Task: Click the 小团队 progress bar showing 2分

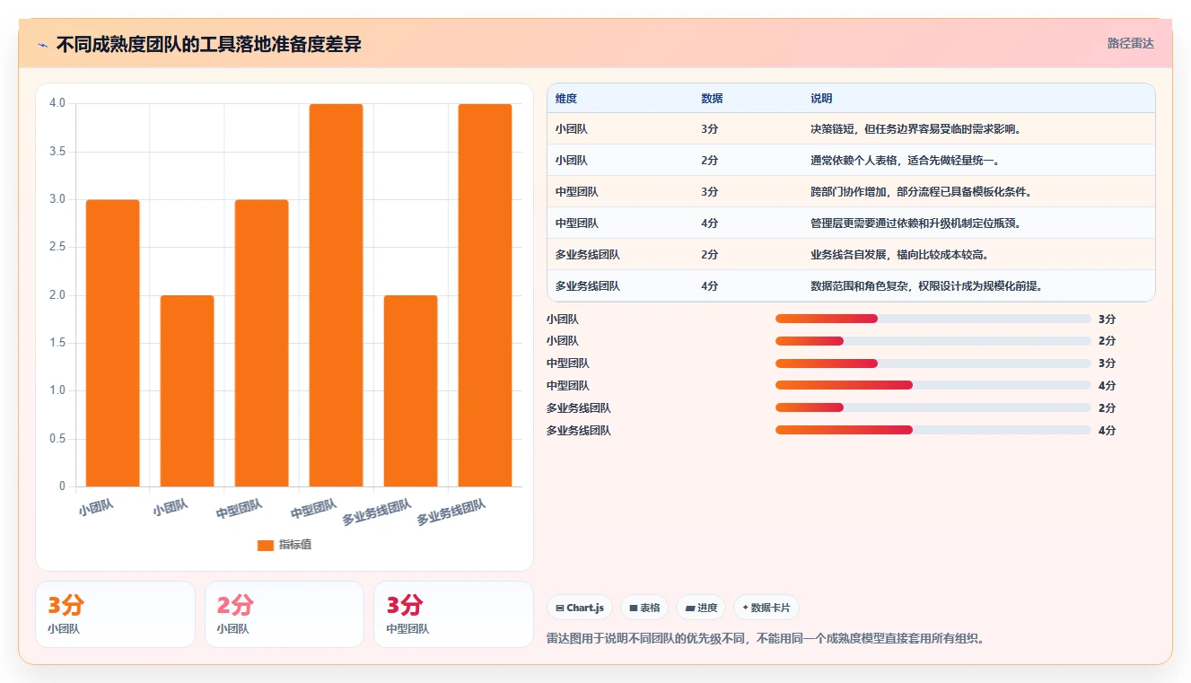Action: [933, 341]
